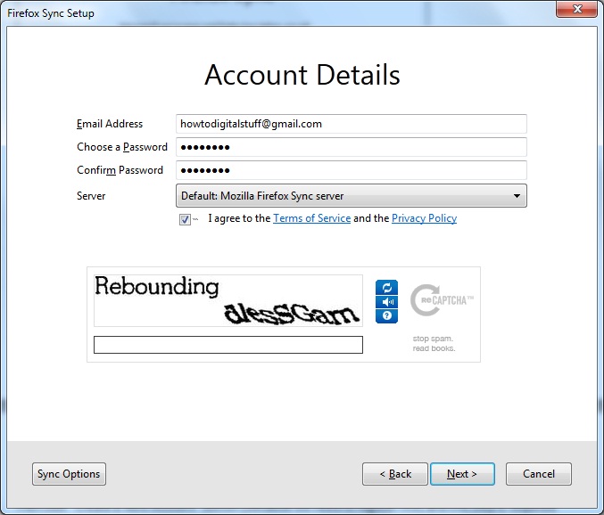The height and width of the screenshot is (515, 604).
Task: Click the Email Address label
Action: [110, 124]
